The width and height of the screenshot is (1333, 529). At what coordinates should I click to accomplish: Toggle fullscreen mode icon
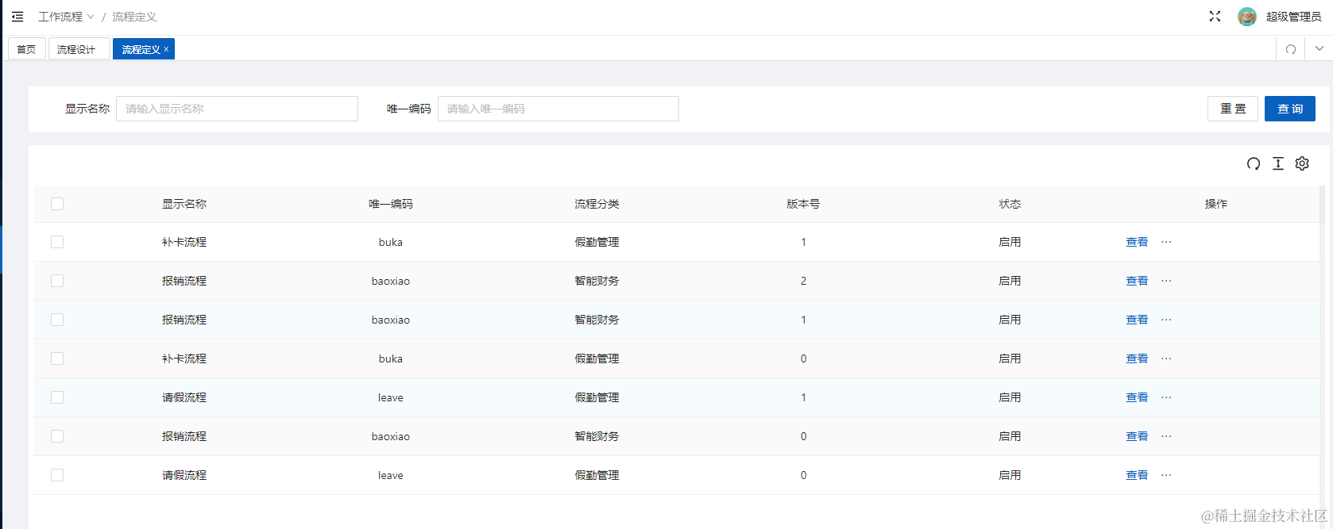(x=1215, y=17)
